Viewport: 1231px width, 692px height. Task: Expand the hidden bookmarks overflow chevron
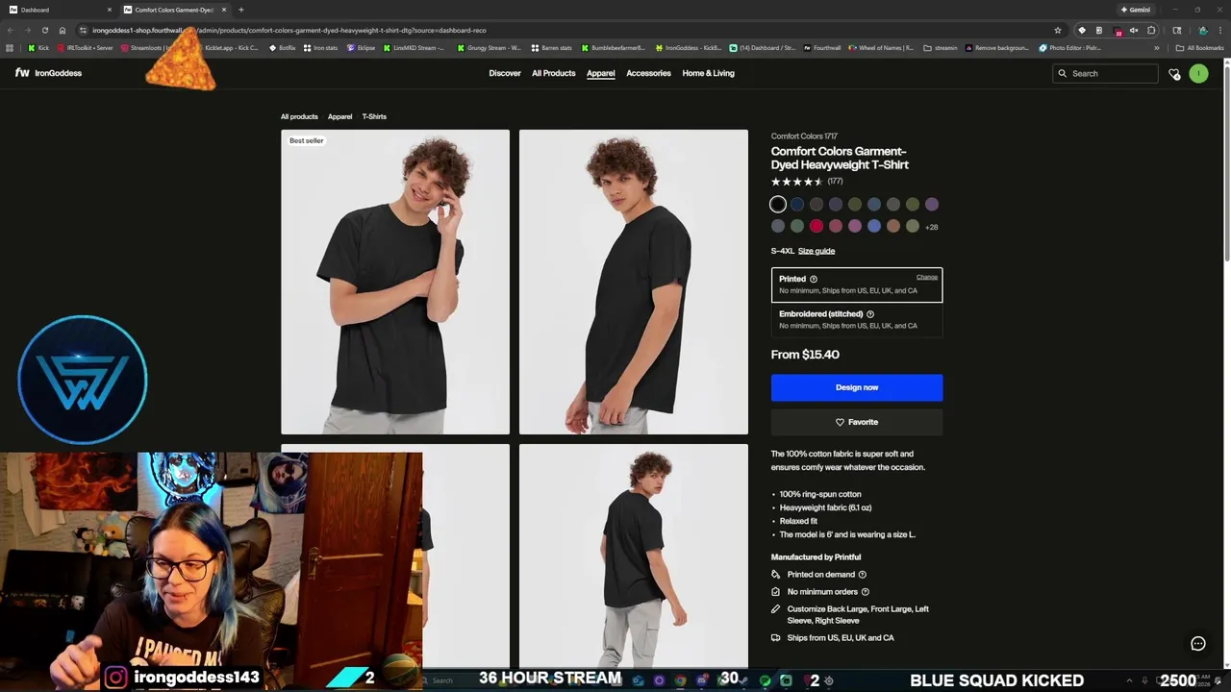[x=1157, y=47]
